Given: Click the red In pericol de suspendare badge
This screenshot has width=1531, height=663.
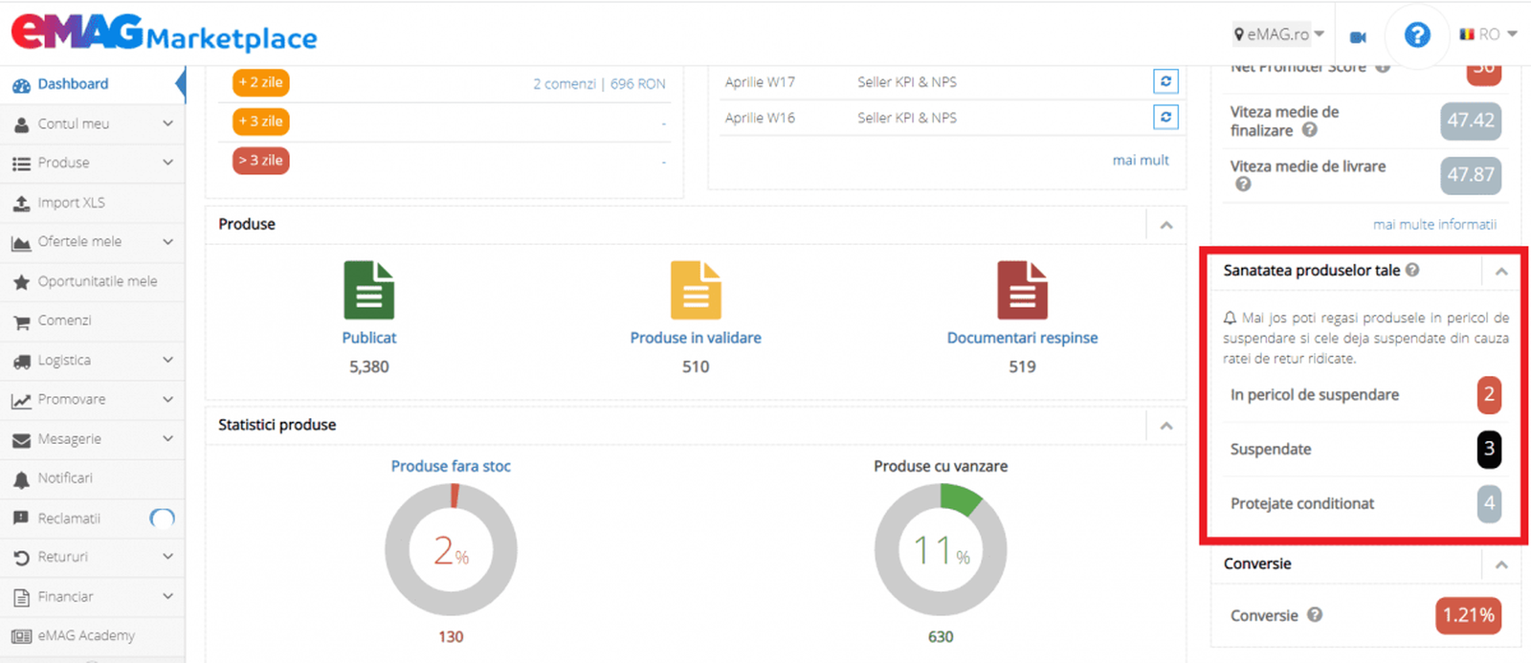Looking at the screenshot, I should (1489, 395).
